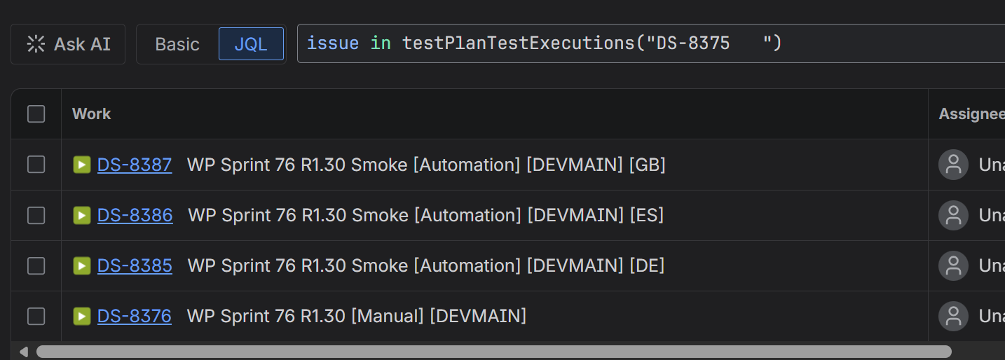Open issue link DS-8385
Screen dimensions: 1005x360
135,265
